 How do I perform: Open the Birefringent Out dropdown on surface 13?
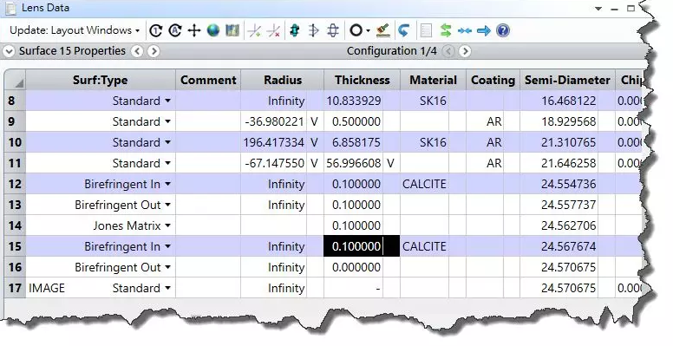coord(168,205)
